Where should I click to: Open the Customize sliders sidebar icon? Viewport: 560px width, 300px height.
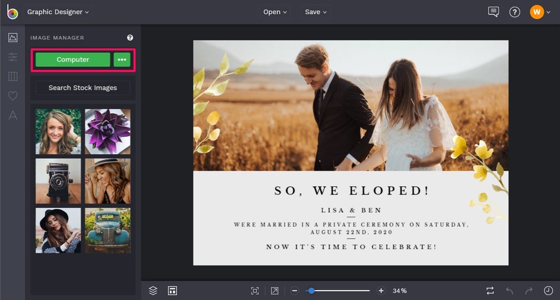pyautogui.click(x=13, y=57)
